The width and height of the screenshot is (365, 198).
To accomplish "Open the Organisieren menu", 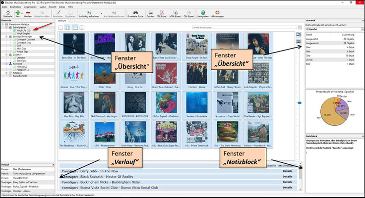I will pyautogui.click(x=30, y=7).
